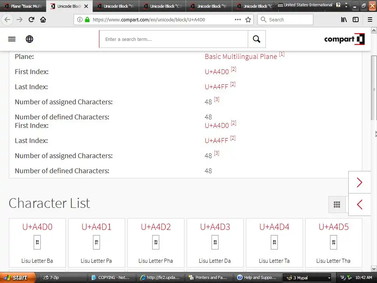
Task: Open the language globe selector
Action: click(29, 39)
